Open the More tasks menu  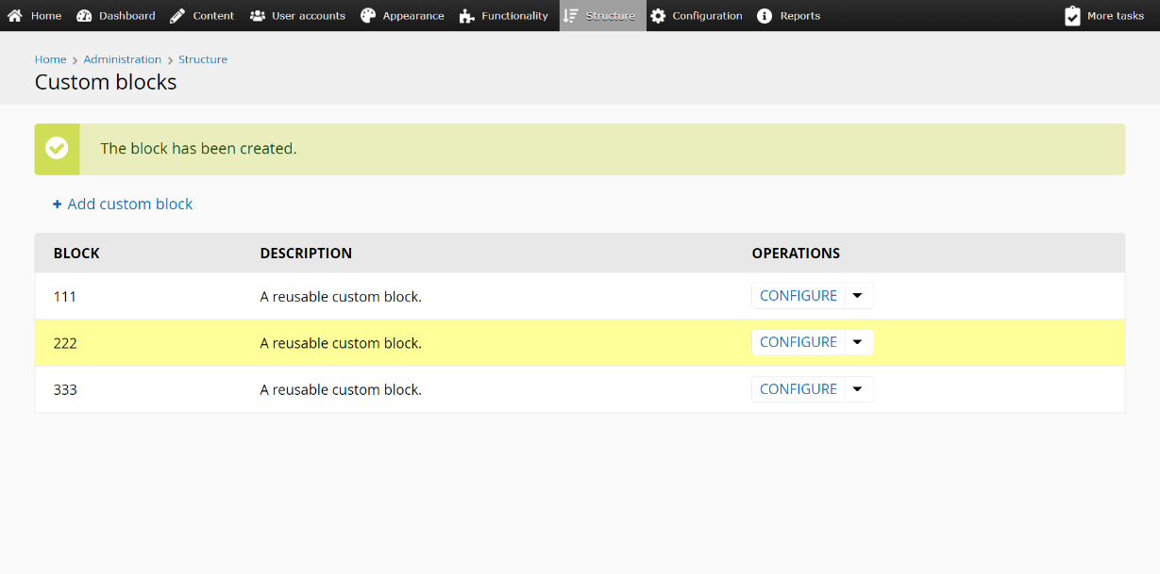pos(1115,16)
